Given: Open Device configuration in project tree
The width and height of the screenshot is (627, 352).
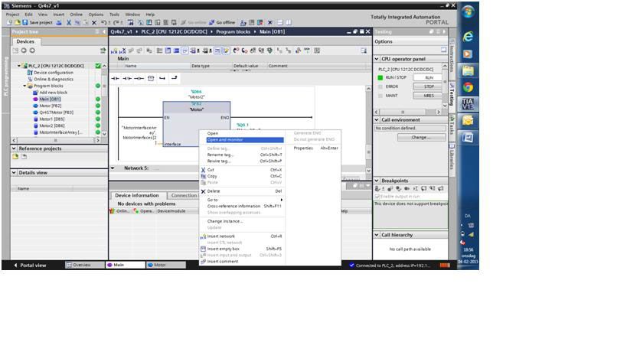Looking at the screenshot, I should pyautogui.click(x=53, y=73).
